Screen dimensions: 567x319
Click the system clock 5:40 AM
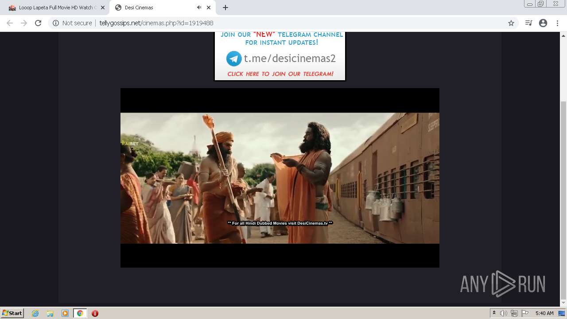pyautogui.click(x=544, y=313)
